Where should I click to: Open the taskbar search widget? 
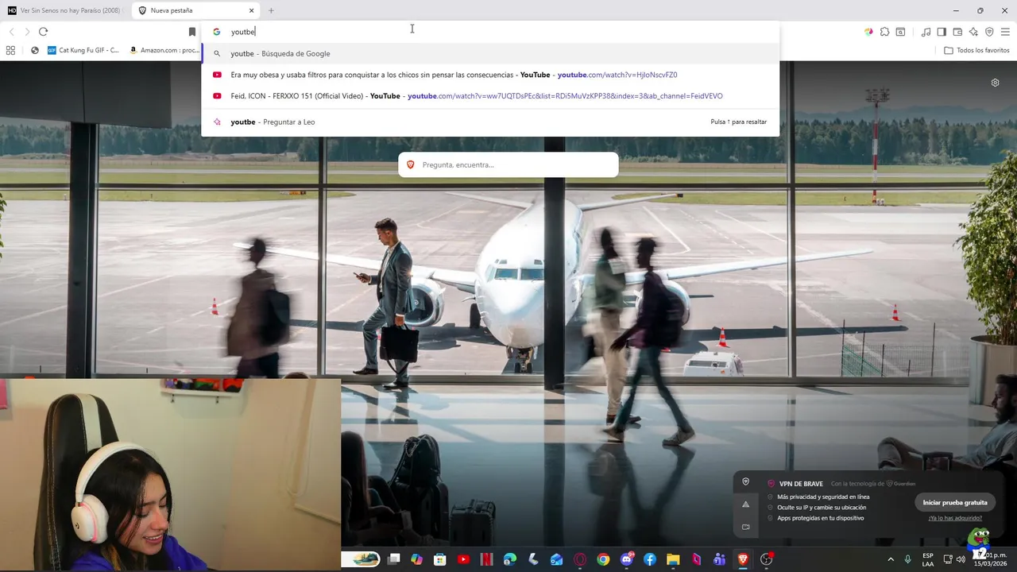pyautogui.click(x=361, y=559)
